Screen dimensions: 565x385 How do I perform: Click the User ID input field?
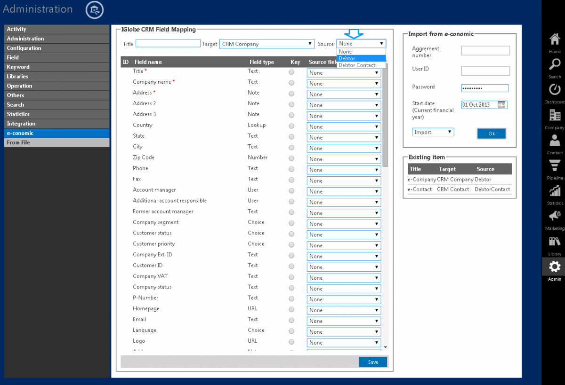click(485, 71)
